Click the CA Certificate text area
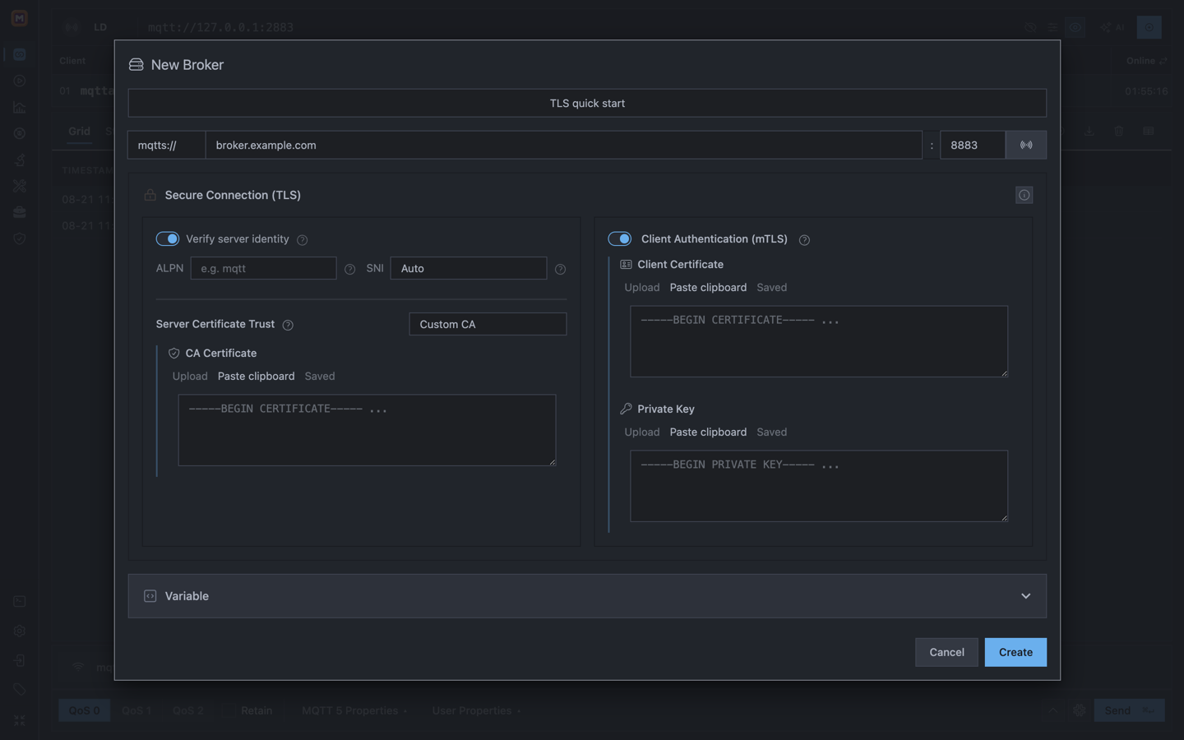 367,430
